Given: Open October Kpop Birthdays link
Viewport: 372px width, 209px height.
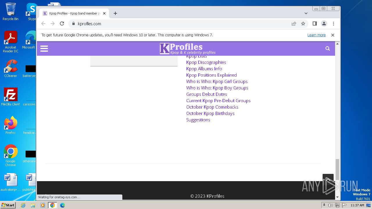Looking at the screenshot, I should [210, 113].
